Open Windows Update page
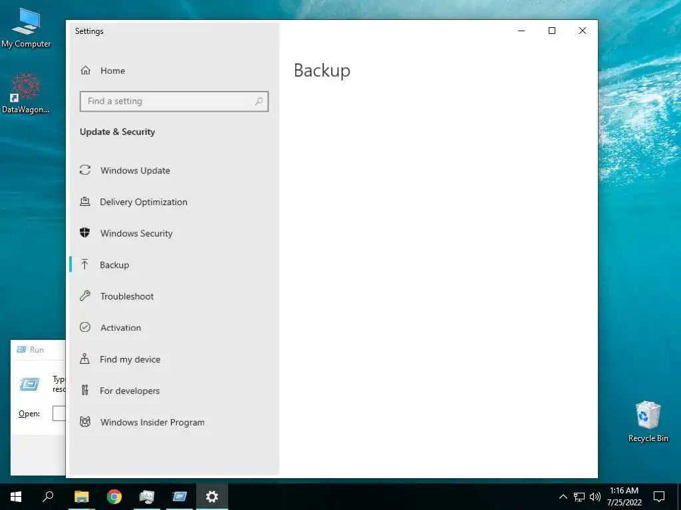681x510 pixels. pos(174,171)
